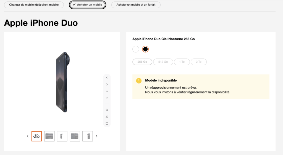The height and width of the screenshot is (155, 283).
Task: Select 512 Go storage option
Action: coord(163,62)
